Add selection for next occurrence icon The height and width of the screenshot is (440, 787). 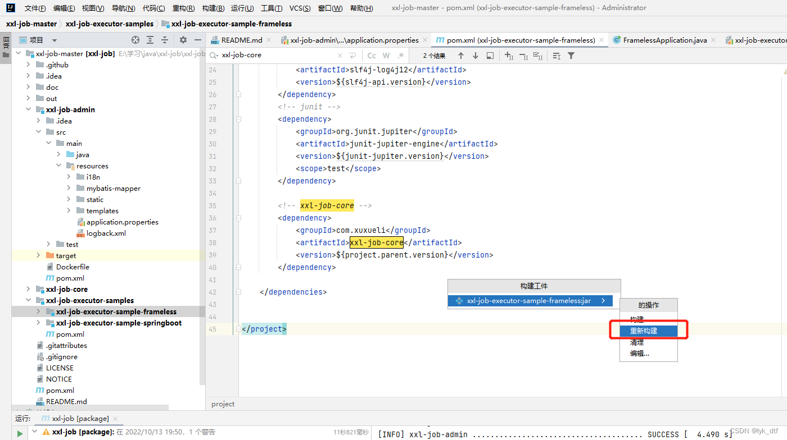coord(509,56)
